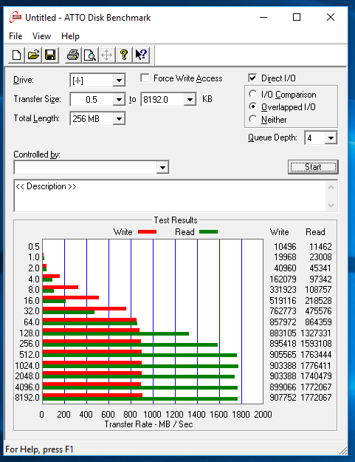
Task: Expand the Controlled by dropdown
Action: point(162,168)
